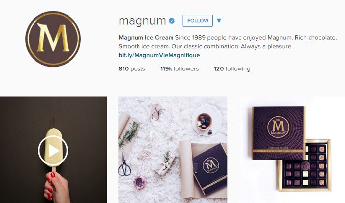Click the Magnum logo on chocolate box lid
This screenshot has height=203, width=345.
click(x=278, y=127)
